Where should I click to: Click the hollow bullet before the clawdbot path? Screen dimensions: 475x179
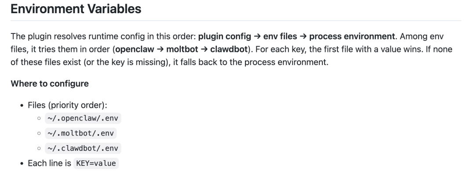point(39,149)
